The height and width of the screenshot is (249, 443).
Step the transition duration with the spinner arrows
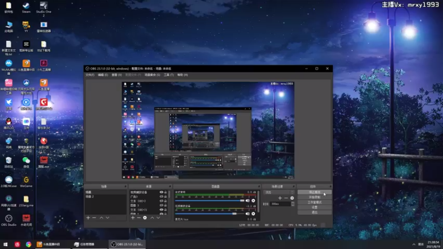tap(293, 204)
